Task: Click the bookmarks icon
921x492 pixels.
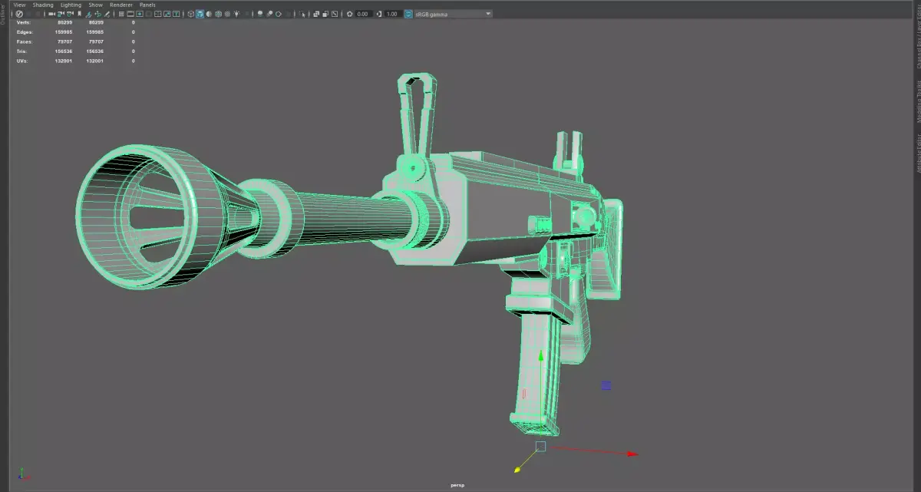Action: [79, 14]
